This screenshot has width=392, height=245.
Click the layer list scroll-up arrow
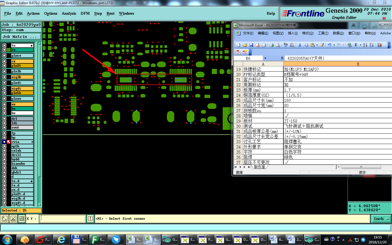pyautogui.click(x=39, y=44)
